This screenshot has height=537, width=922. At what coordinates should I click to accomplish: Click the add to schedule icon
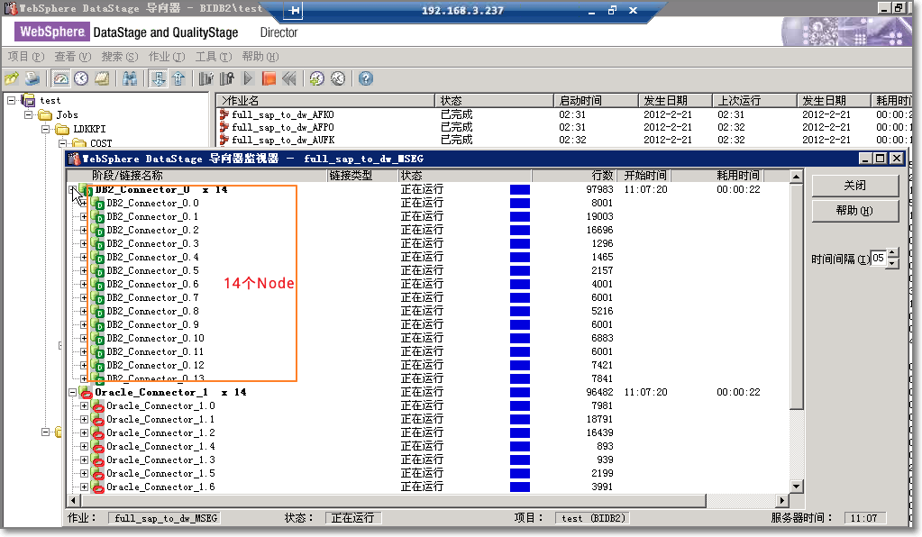coord(317,78)
